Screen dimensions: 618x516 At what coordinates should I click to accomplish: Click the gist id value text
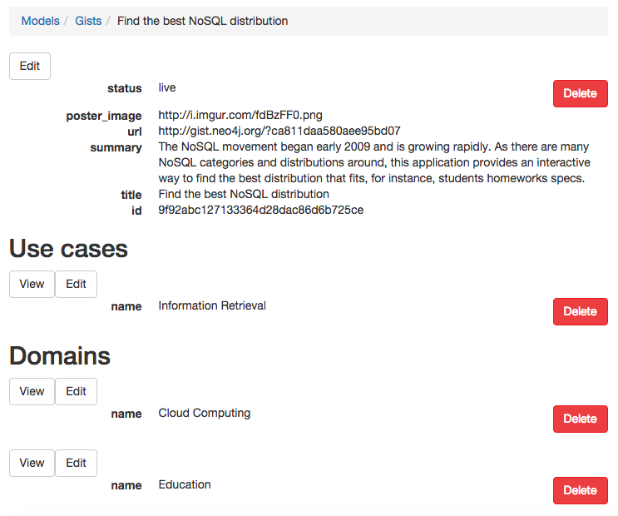[x=261, y=210]
